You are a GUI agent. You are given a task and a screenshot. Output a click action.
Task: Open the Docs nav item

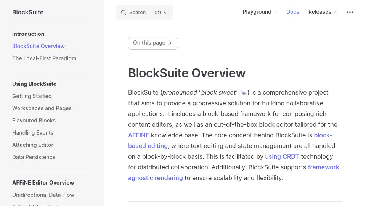(x=292, y=12)
